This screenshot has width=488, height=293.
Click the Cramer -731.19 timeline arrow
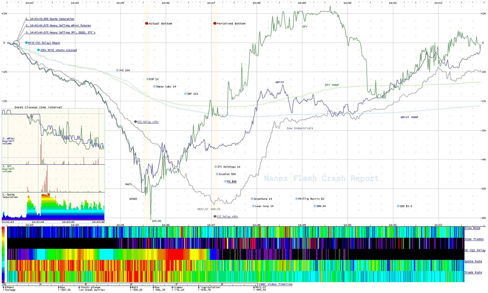click(172, 288)
